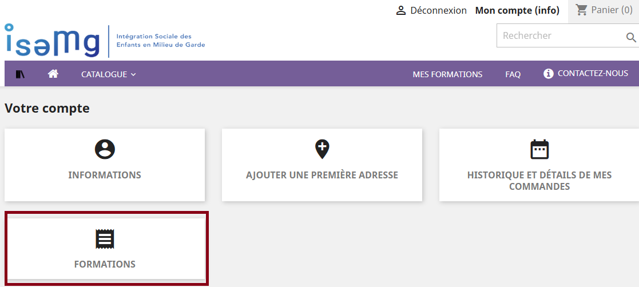Open the Formations card label
This screenshot has width=639, height=287.
click(105, 264)
